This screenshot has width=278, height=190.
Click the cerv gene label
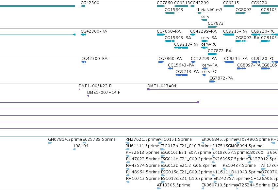pyautogui.click(x=205, y=17)
